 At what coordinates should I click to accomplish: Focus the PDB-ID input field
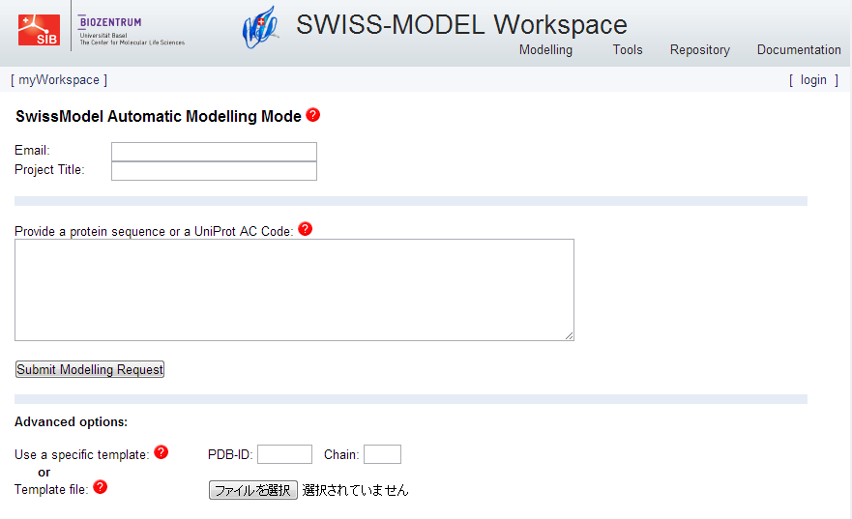pos(284,454)
